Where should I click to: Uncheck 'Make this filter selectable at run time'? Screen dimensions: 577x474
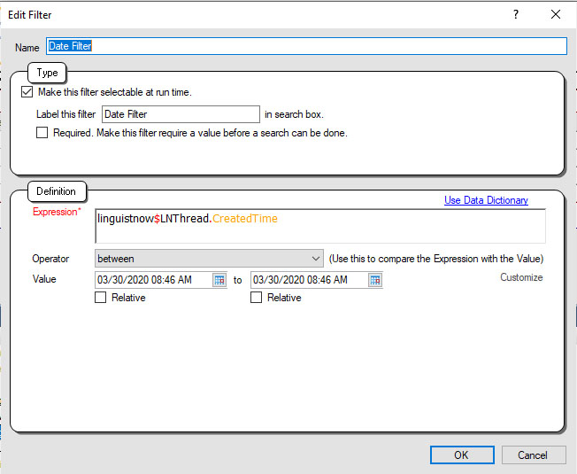(27, 92)
